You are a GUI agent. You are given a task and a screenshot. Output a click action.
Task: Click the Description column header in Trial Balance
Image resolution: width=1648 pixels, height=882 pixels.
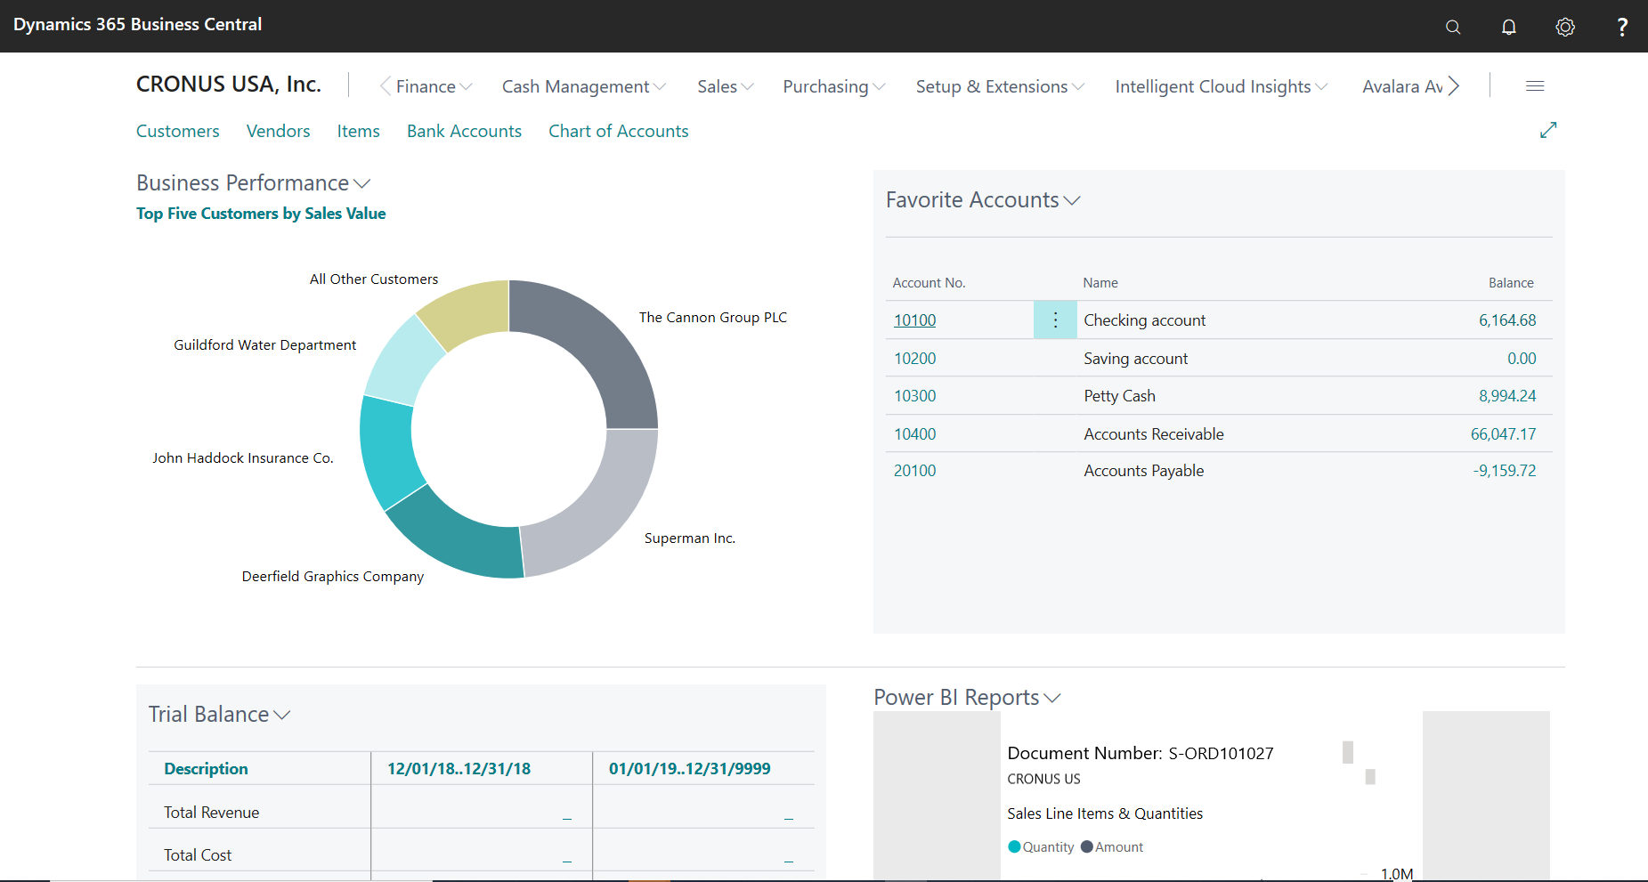coord(206,769)
